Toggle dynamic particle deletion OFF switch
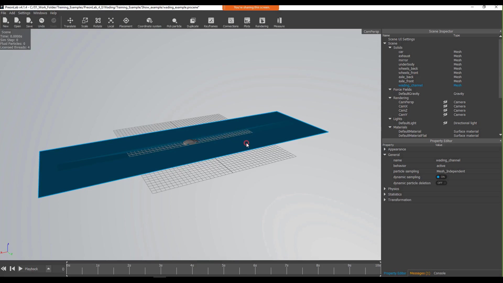Viewport: 503px width, 283px height. click(x=441, y=183)
